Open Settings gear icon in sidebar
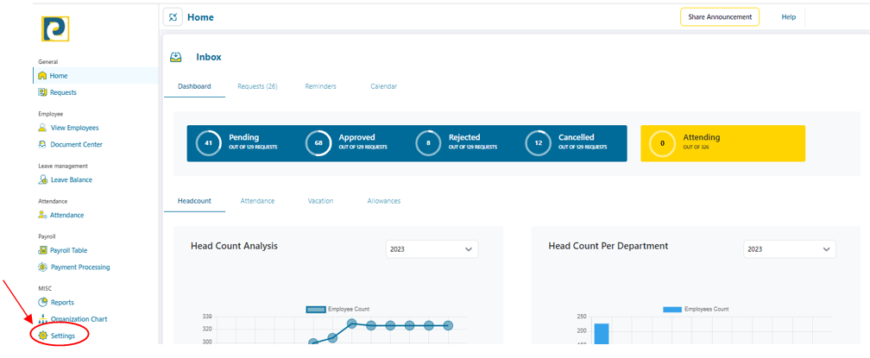Image resolution: width=870 pixels, height=358 pixels. 42,336
